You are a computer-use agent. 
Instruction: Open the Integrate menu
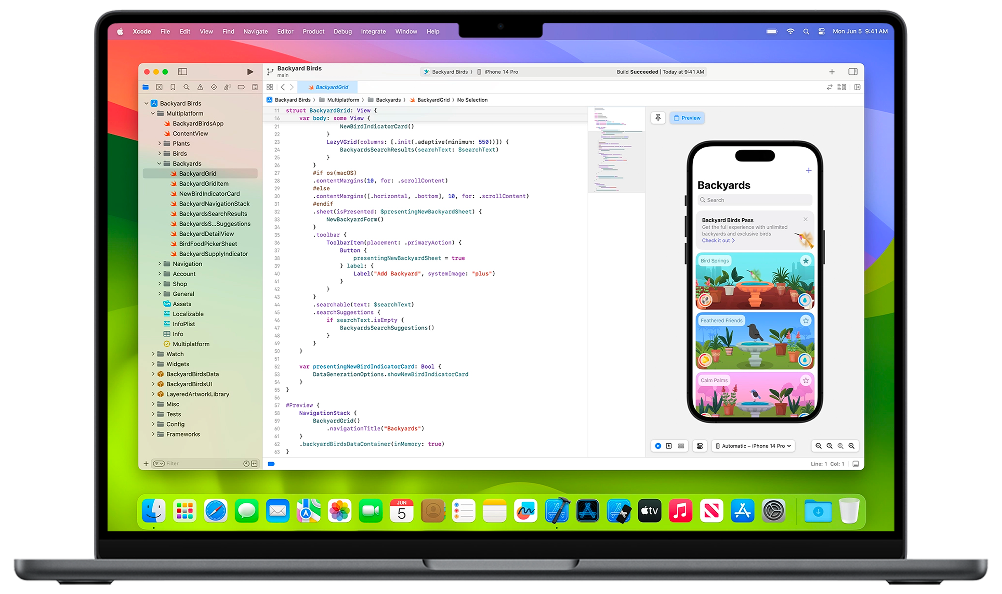coord(373,31)
